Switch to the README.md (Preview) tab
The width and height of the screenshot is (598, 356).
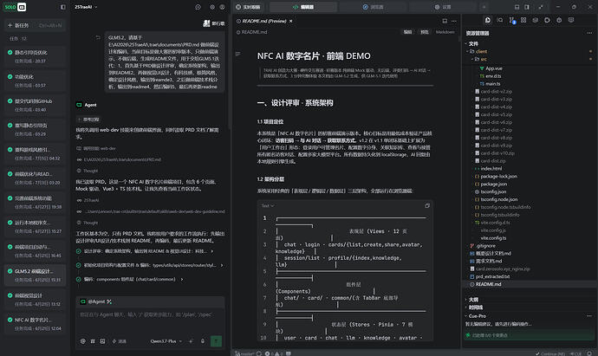click(x=264, y=21)
